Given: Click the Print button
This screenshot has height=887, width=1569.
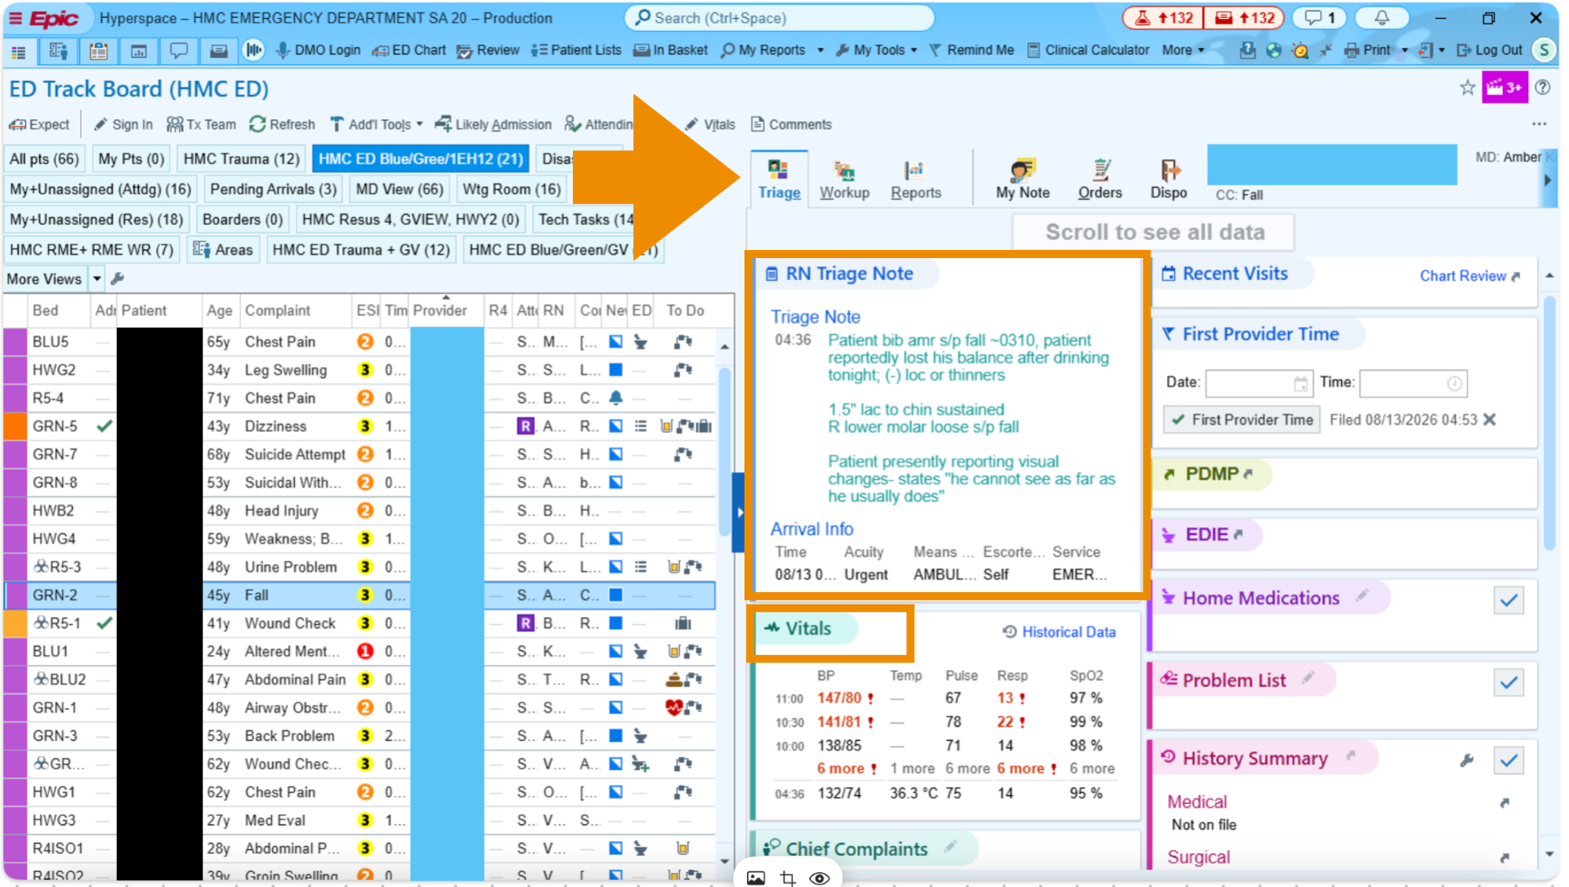Looking at the screenshot, I should [x=1368, y=50].
